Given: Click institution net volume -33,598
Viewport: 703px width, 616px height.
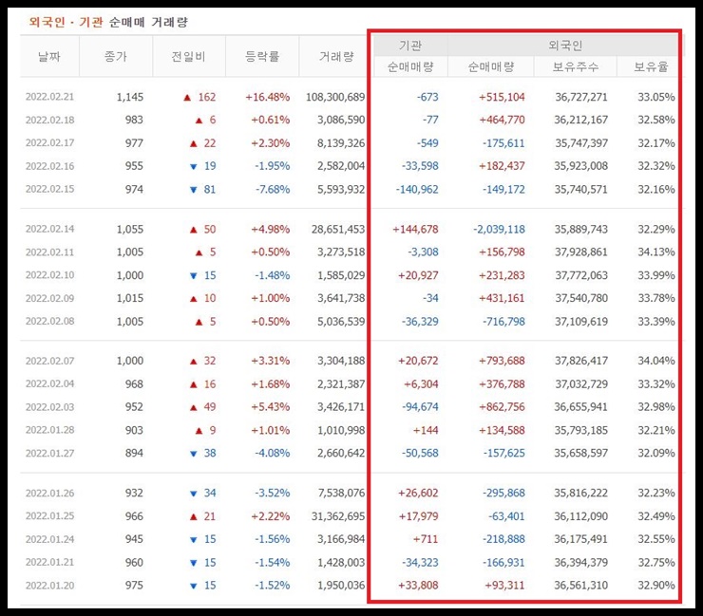Looking at the screenshot, I should tap(420, 166).
